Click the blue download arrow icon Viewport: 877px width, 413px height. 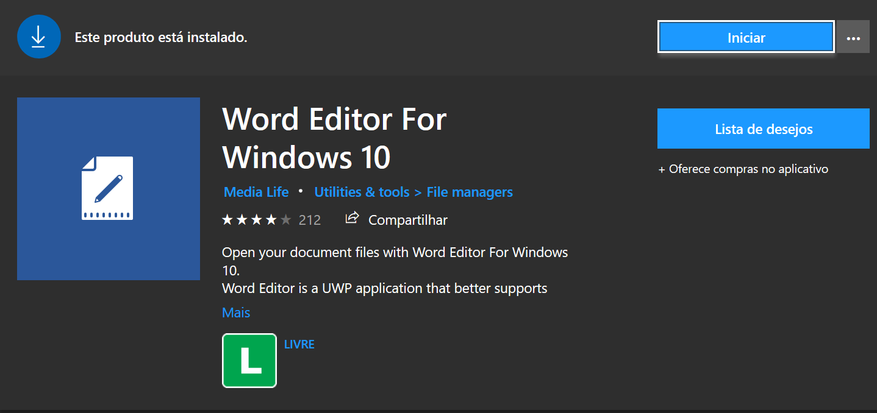[x=38, y=37]
